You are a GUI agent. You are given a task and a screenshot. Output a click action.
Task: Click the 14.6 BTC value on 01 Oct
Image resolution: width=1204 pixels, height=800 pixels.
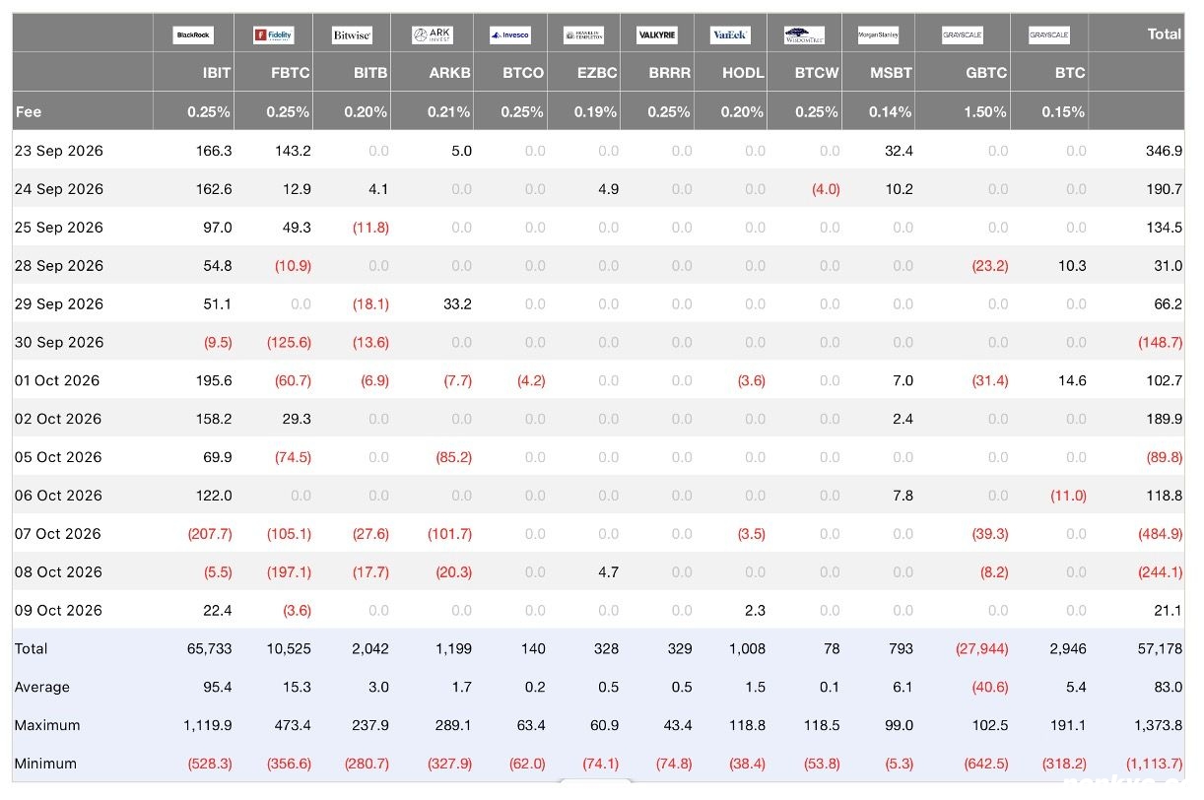coord(1071,380)
